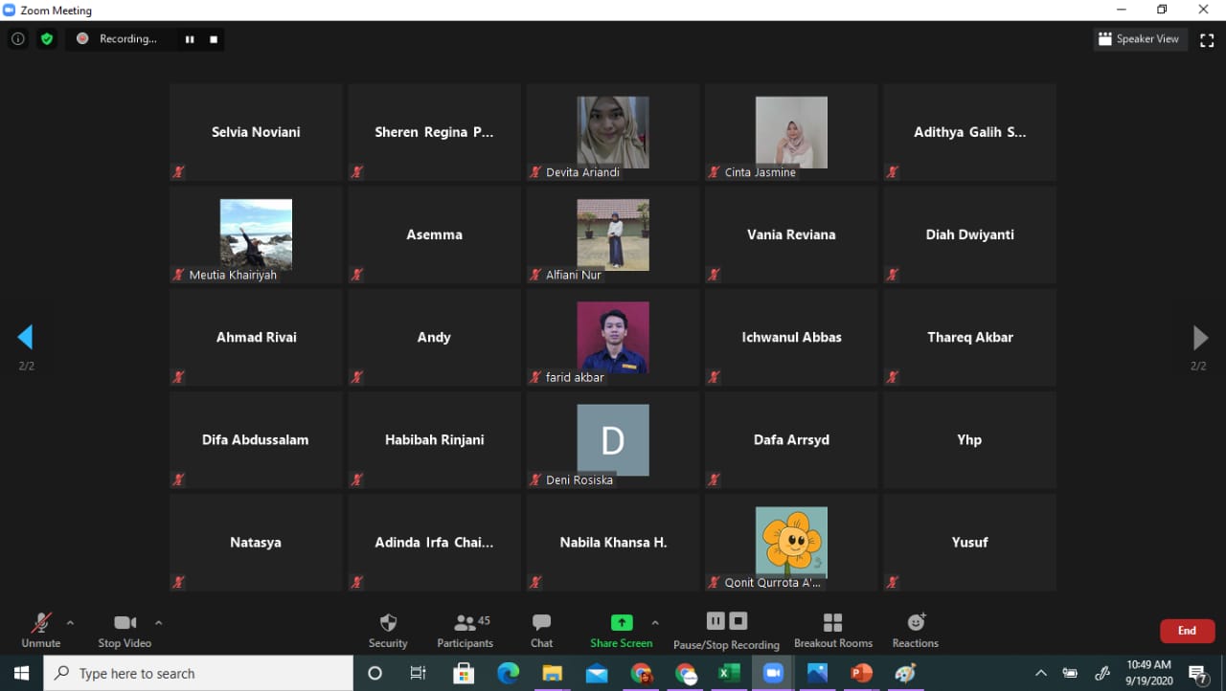Expand audio options arrow beside Unmute
Viewport: 1226px width, 691px height.
[x=70, y=623]
